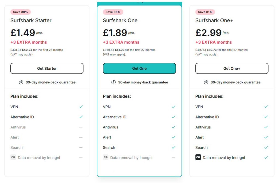This screenshot has height=183, width=280.
Task: Click the Save 86% badge
Action: pos(113,12)
